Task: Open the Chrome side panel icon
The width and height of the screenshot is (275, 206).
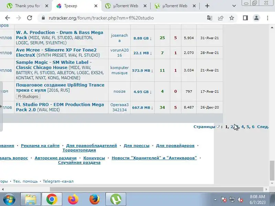Action: click(x=245, y=18)
